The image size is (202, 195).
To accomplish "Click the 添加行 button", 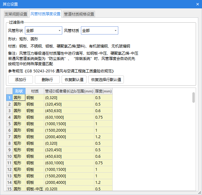I will pyautogui.click(x=20, y=79).
